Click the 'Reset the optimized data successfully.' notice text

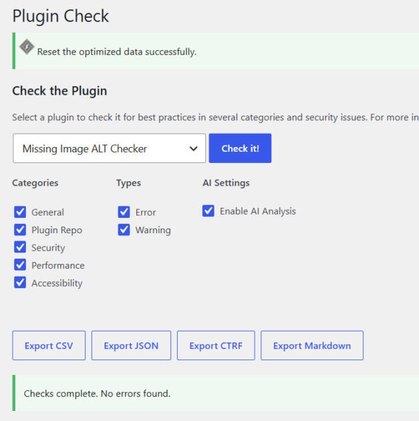[x=117, y=52]
